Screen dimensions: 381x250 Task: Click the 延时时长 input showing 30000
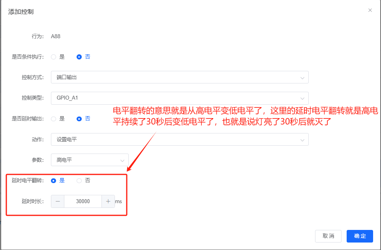(x=82, y=201)
